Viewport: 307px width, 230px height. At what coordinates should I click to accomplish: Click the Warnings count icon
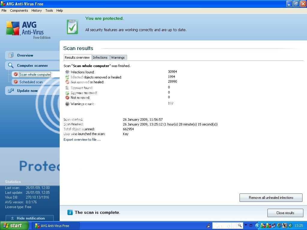coord(67,104)
